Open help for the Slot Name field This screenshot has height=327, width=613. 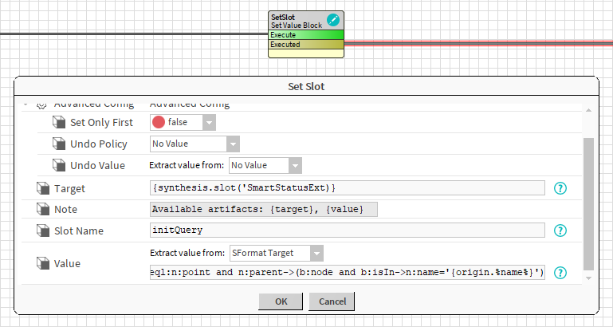click(x=560, y=230)
